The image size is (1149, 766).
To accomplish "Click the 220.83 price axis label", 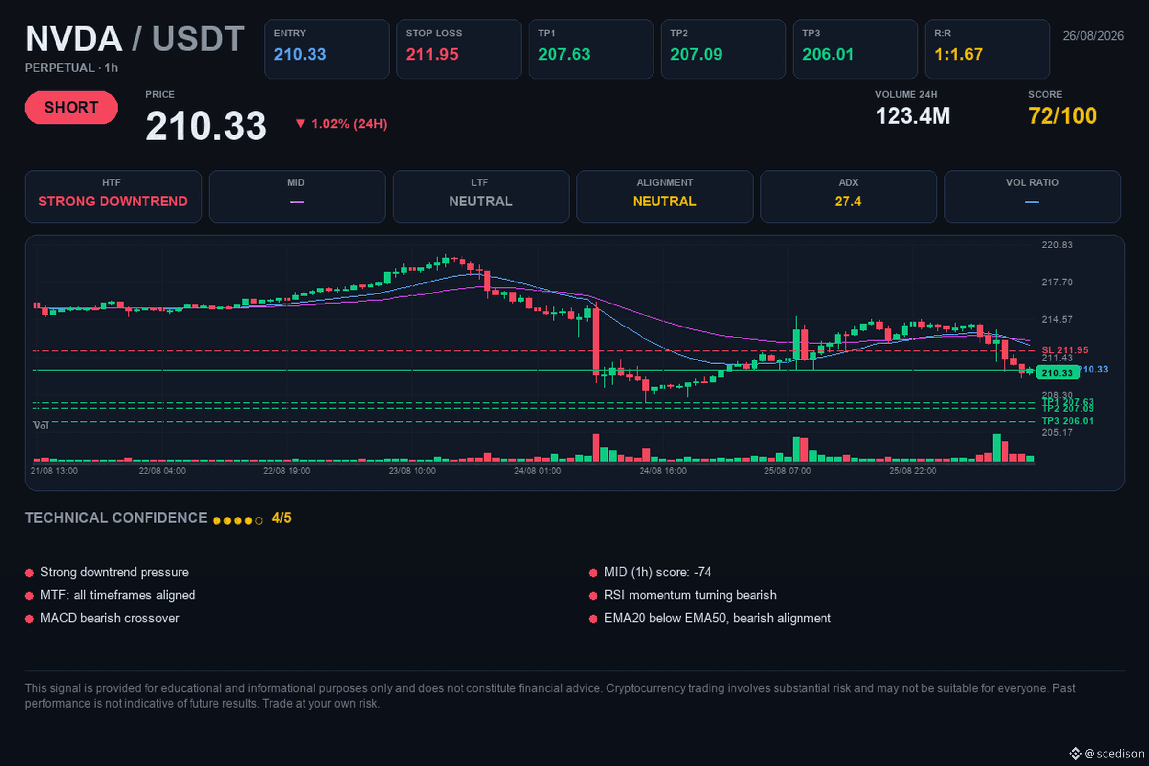I will click(x=1057, y=245).
